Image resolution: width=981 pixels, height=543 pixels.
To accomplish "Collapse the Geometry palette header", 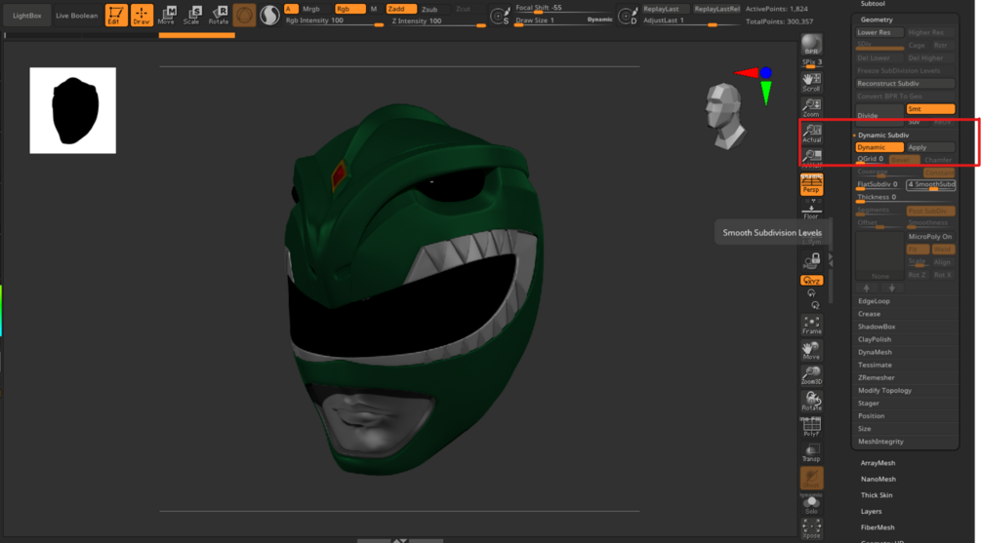I will coord(877,20).
